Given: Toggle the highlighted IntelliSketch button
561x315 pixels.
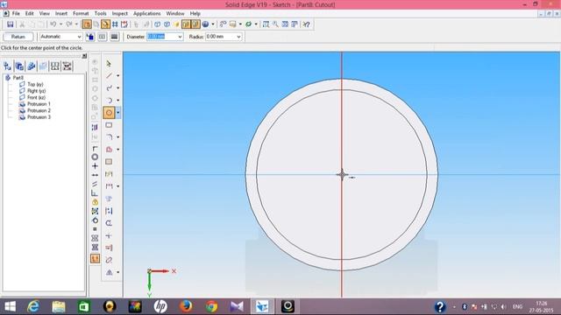Looking at the screenshot, I should 105,24.
